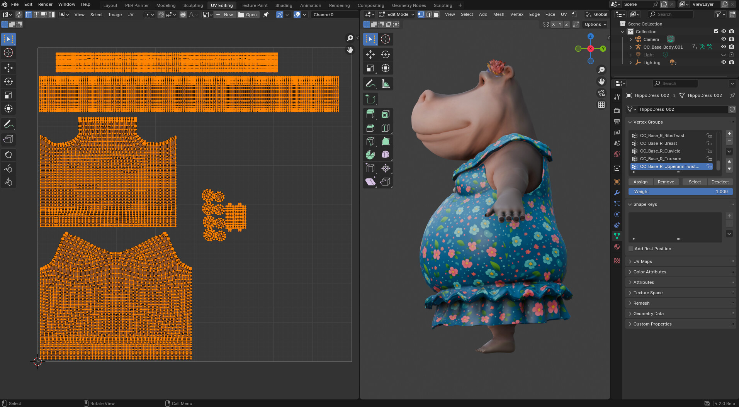739x407 pixels.
Task: Open the Global transform orientation dropdown
Action: (596, 14)
